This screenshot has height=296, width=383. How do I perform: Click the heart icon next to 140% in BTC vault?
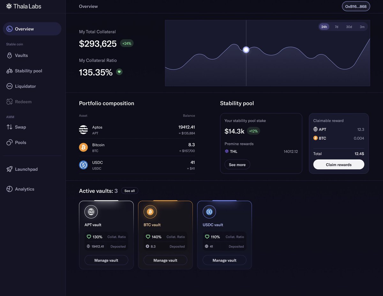(148, 237)
